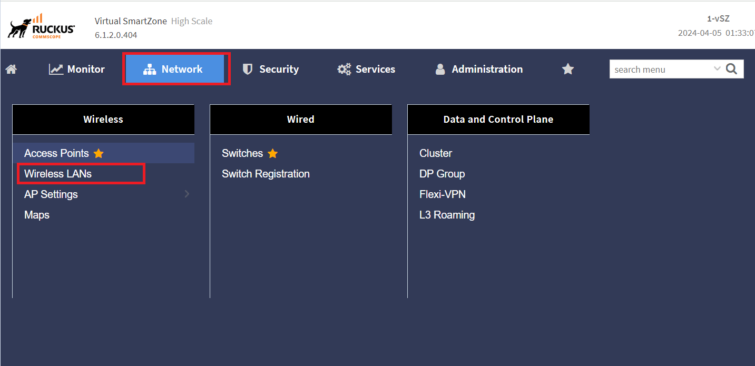Open the Services menu
This screenshot has height=366, width=755.
click(x=366, y=69)
